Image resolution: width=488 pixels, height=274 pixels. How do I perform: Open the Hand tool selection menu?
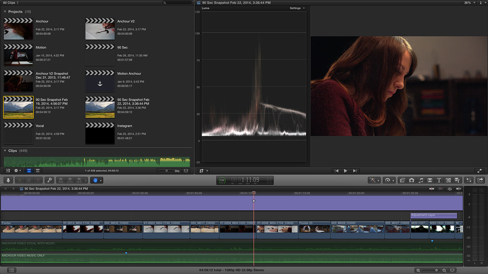click(96, 180)
